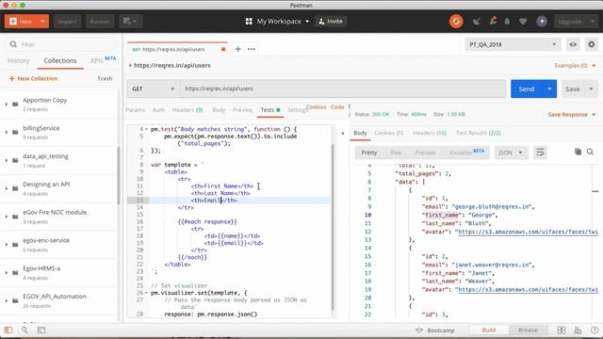Viewport: 603px width, 339px height.
Task: Add a new request tab with plus icon
Action: [237, 49]
